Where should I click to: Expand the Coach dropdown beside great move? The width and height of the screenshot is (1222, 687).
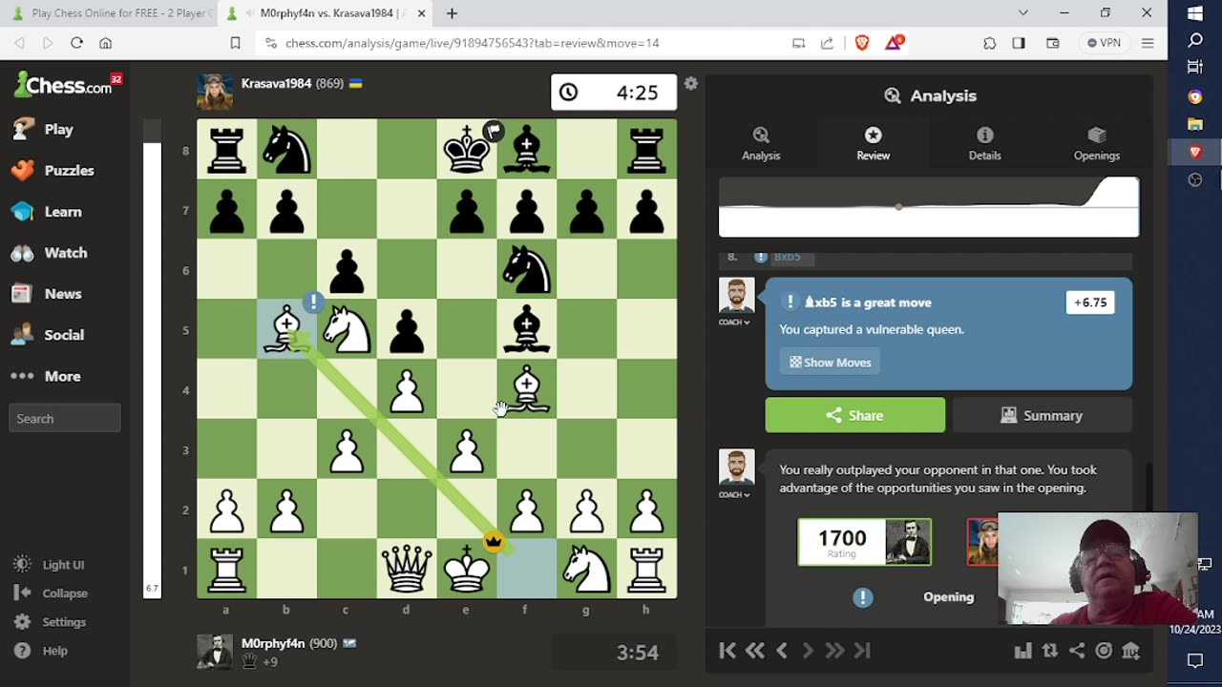click(735, 323)
